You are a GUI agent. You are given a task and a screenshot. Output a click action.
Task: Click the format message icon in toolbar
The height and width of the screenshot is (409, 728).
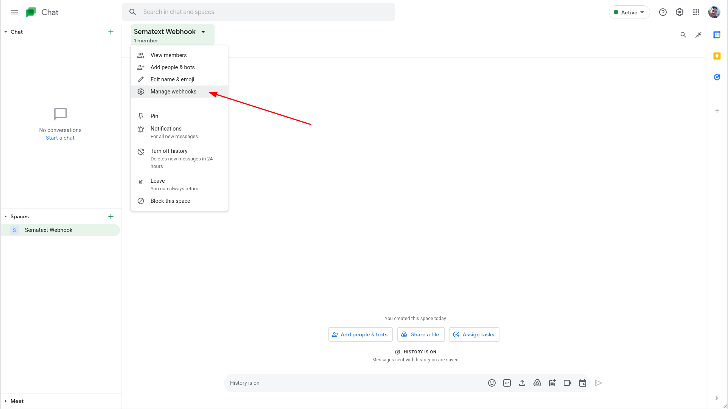coord(552,383)
